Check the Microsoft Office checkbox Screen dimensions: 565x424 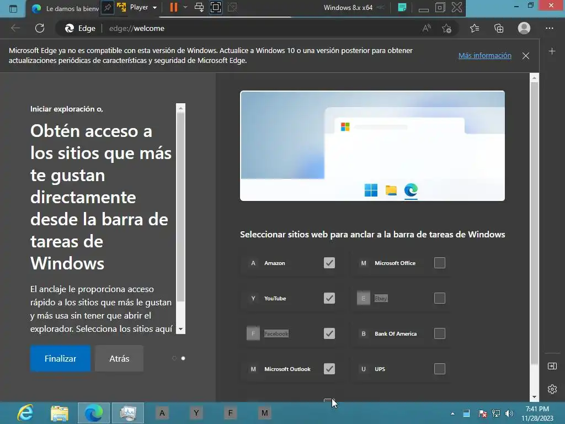pos(440,263)
